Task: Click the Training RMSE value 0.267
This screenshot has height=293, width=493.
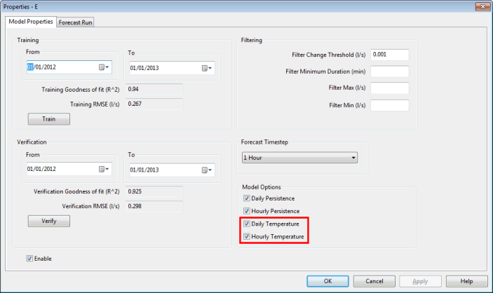Action: coord(154,104)
